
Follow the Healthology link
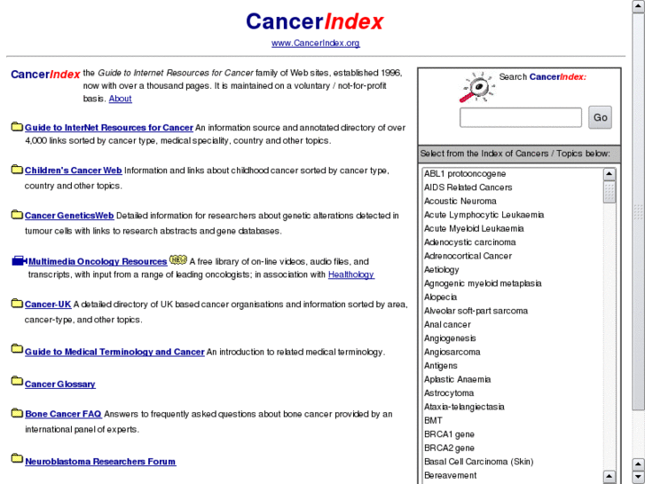click(351, 274)
